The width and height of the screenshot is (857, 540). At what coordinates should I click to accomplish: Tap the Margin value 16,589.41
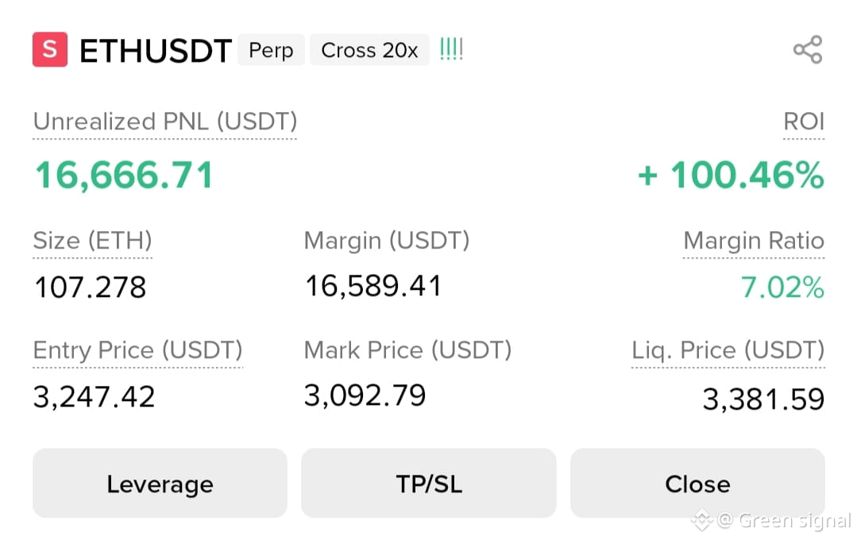(373, 286)
